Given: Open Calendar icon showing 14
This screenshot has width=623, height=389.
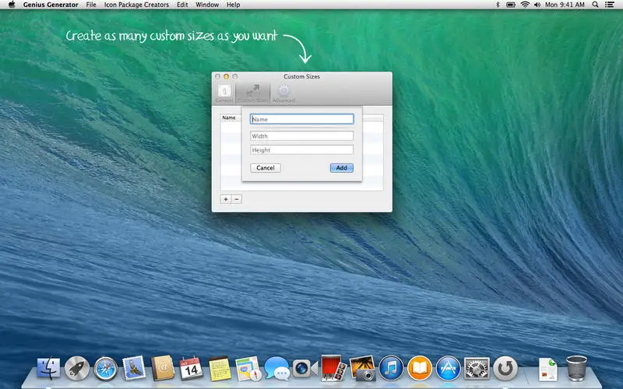Looking at the screenshot, I should click(x=191, y=368).
